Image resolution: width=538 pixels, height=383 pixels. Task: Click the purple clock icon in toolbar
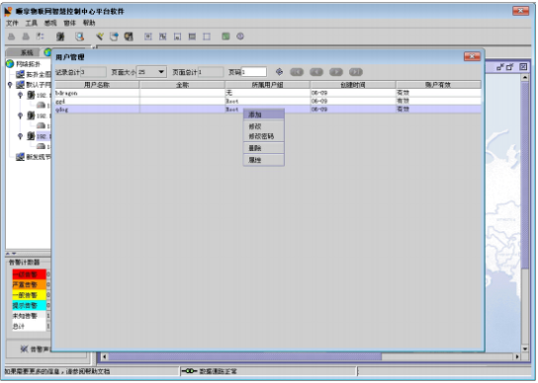240,37
